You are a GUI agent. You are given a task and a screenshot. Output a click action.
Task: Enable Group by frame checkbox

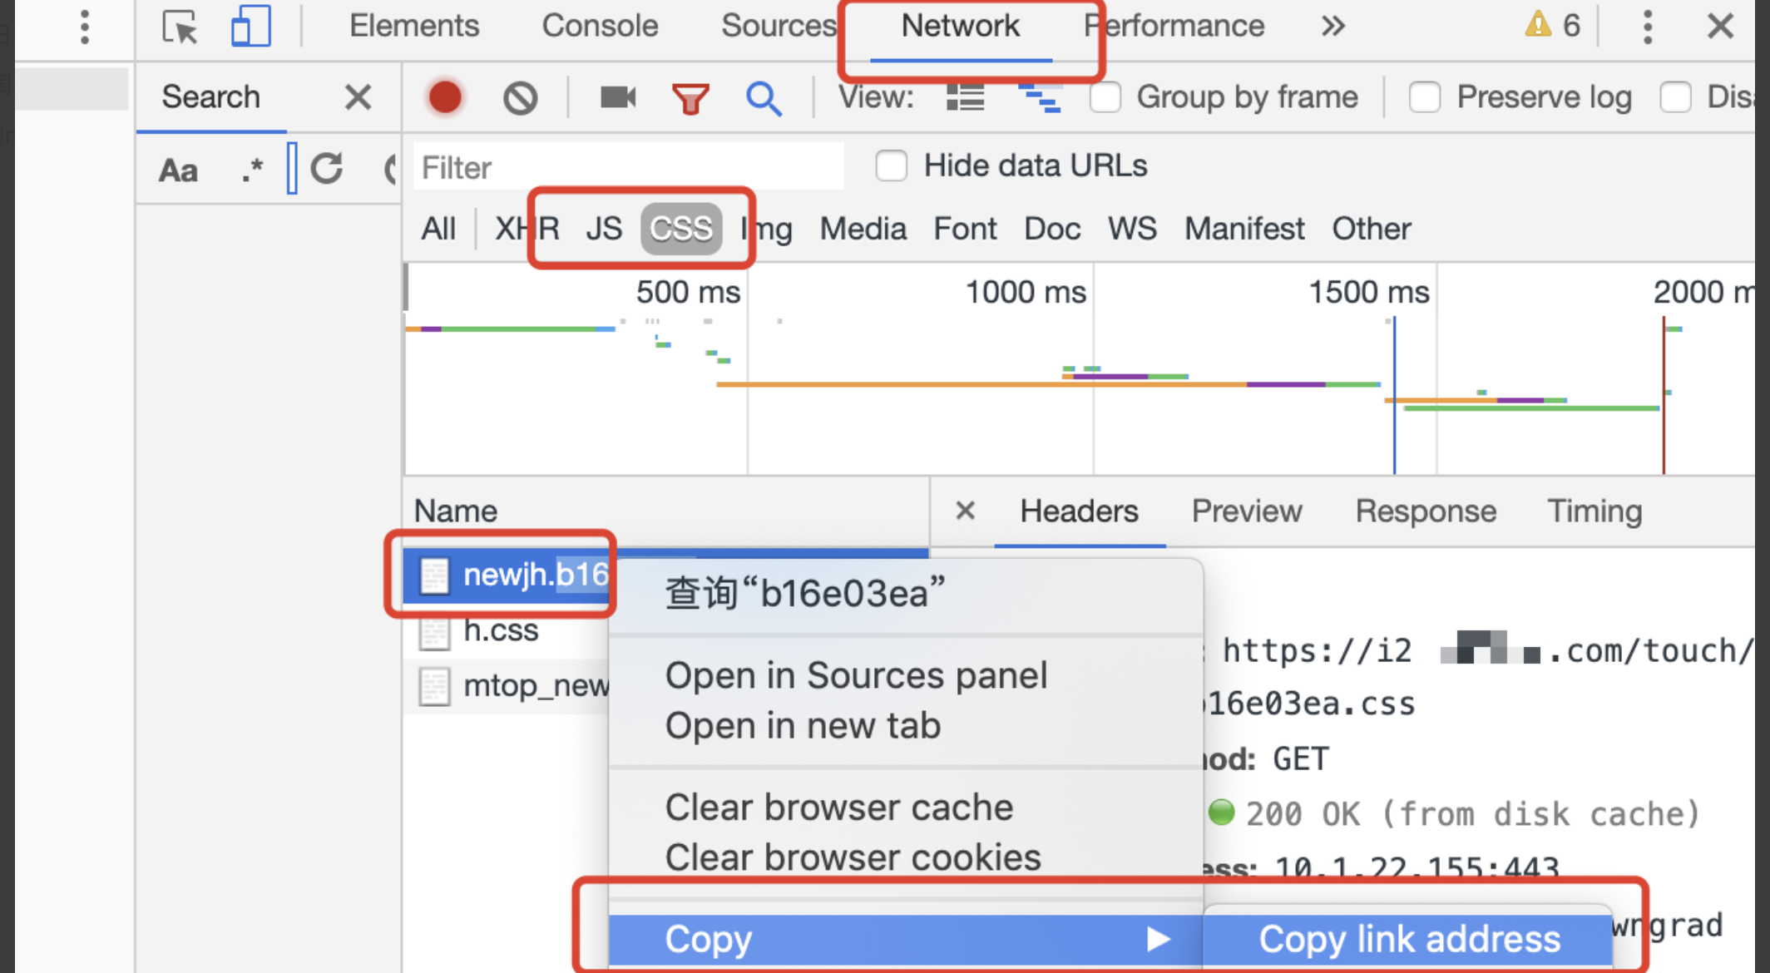(1105, 97)
